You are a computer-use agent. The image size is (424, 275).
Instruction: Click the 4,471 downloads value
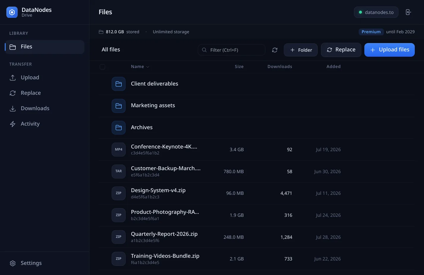(286, 193)
